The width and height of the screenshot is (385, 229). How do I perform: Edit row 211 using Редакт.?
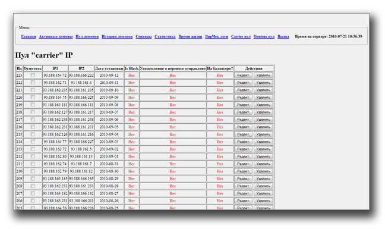coord(243,164)
